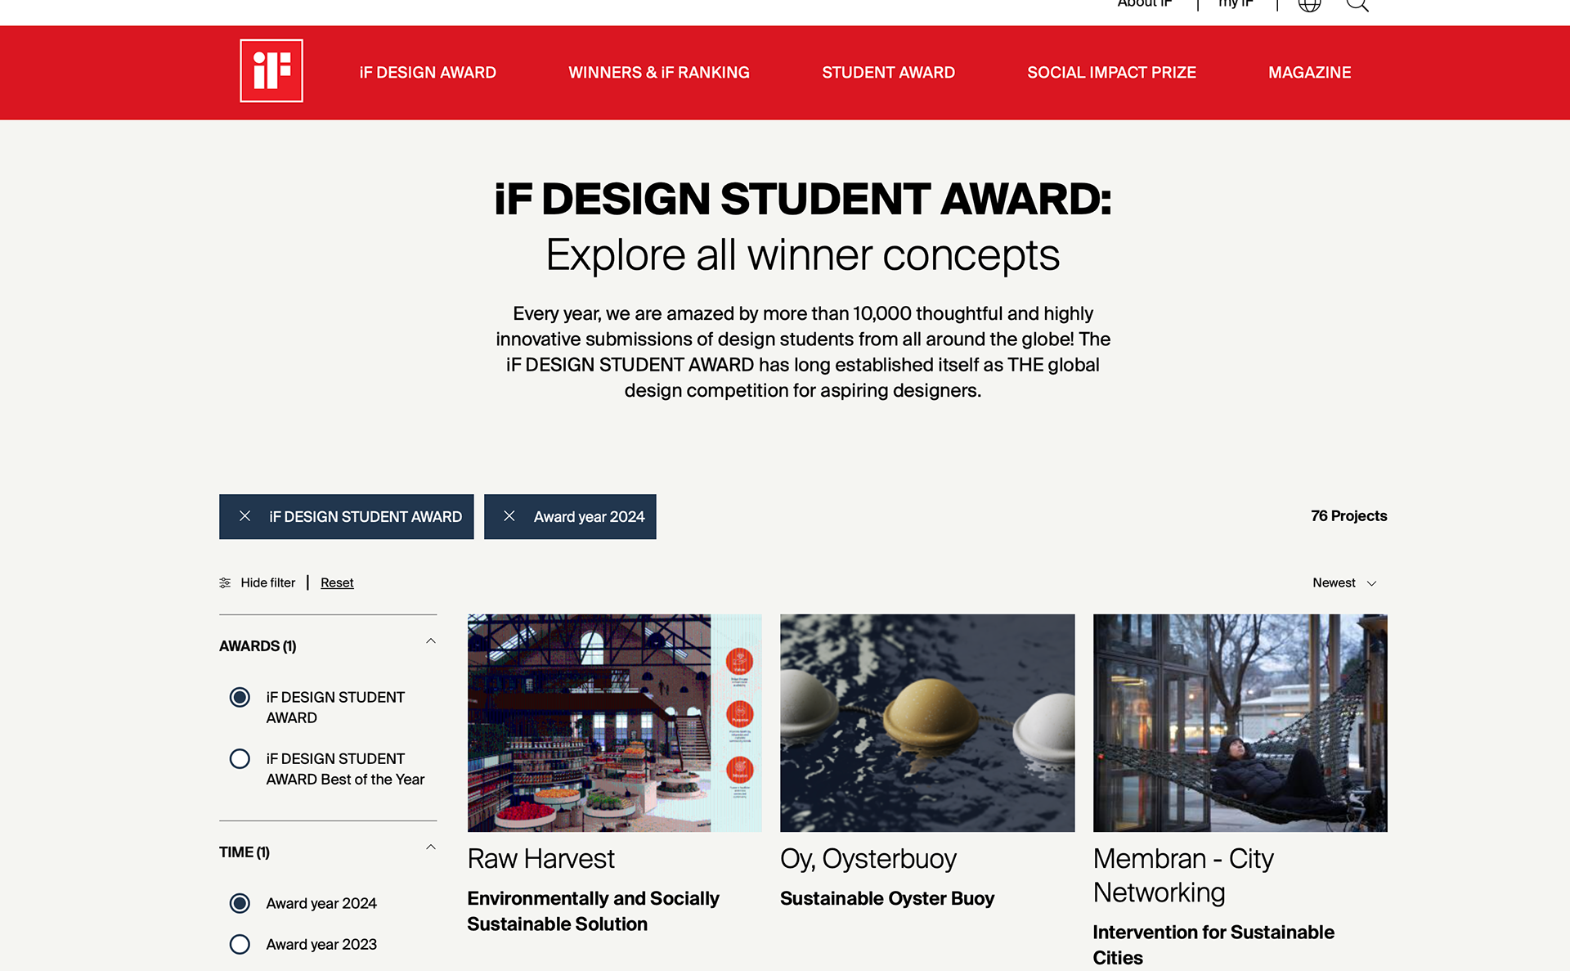Image resolution: width=1570 pixels, height=971 pixels.
Task: Open the Membran - City Networking image
Action: pyautogui.click(x=1240, y=723)
